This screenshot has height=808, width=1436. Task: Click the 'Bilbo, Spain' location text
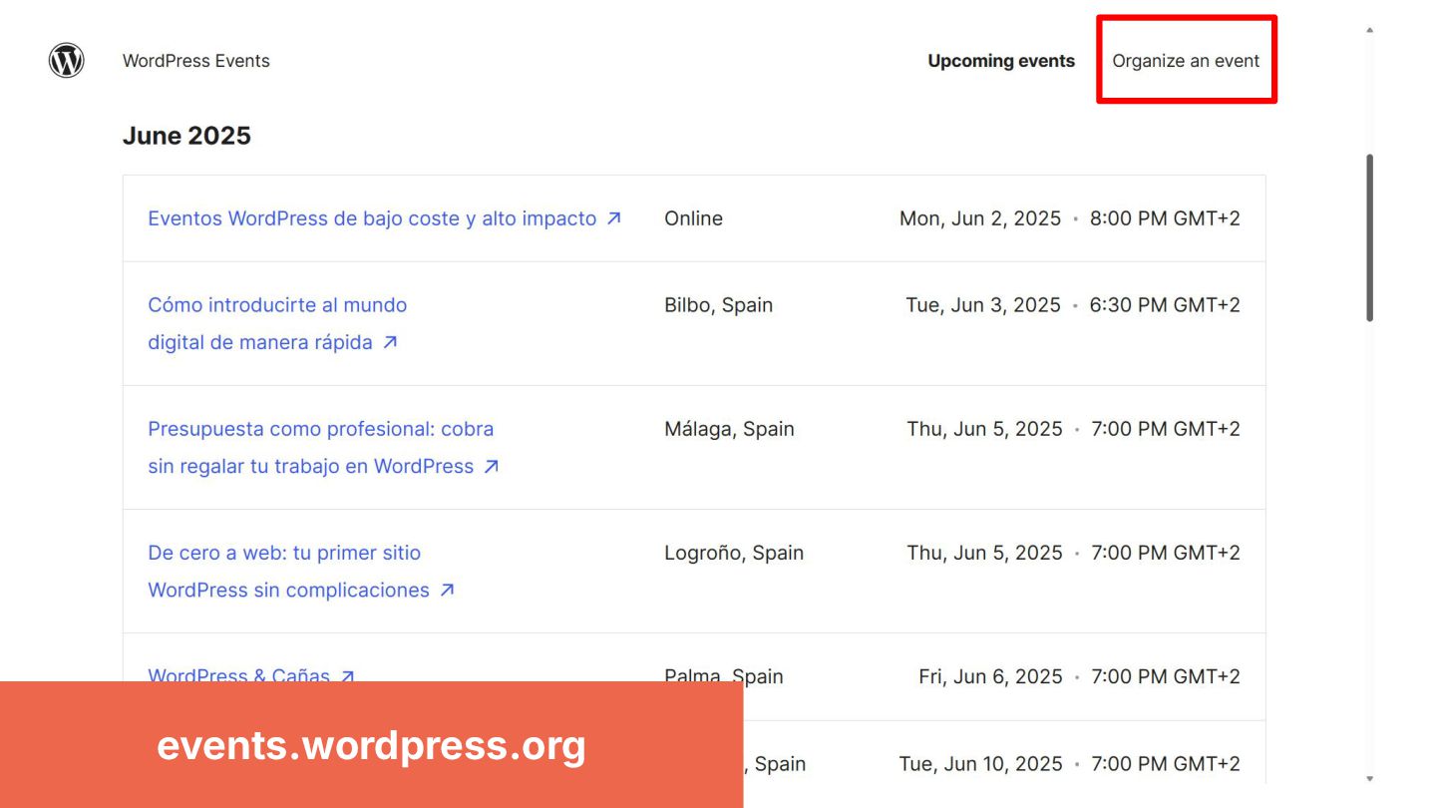719,305
